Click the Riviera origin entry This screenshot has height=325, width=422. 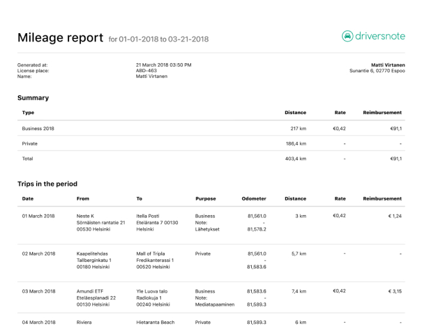pyautogui.click(x=84, y=322)
